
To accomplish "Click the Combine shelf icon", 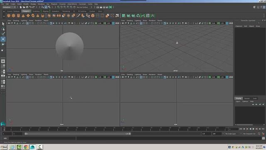I will 49,16.
